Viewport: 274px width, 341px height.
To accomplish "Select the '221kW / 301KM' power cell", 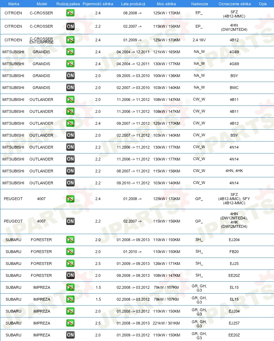I will pyautogui.click(x=166, y=323).
